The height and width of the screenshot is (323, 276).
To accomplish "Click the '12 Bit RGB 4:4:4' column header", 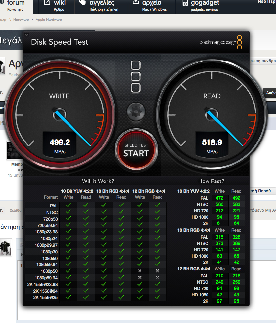I will (149, 191).
